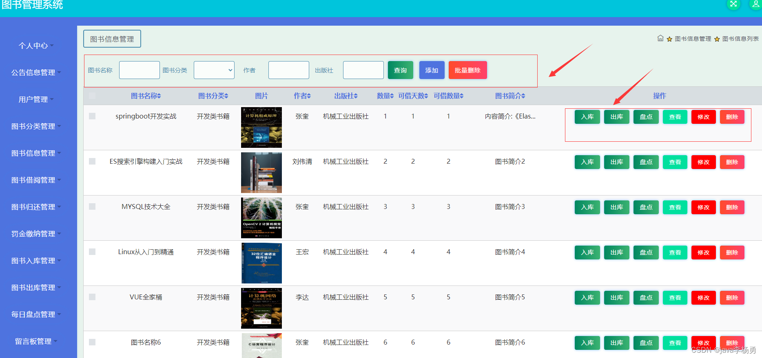The height and width of the screenshot is (358, 762).
Task: Open 罚金缴纳管理 sidebar menu item
Action: click(36, 234)
